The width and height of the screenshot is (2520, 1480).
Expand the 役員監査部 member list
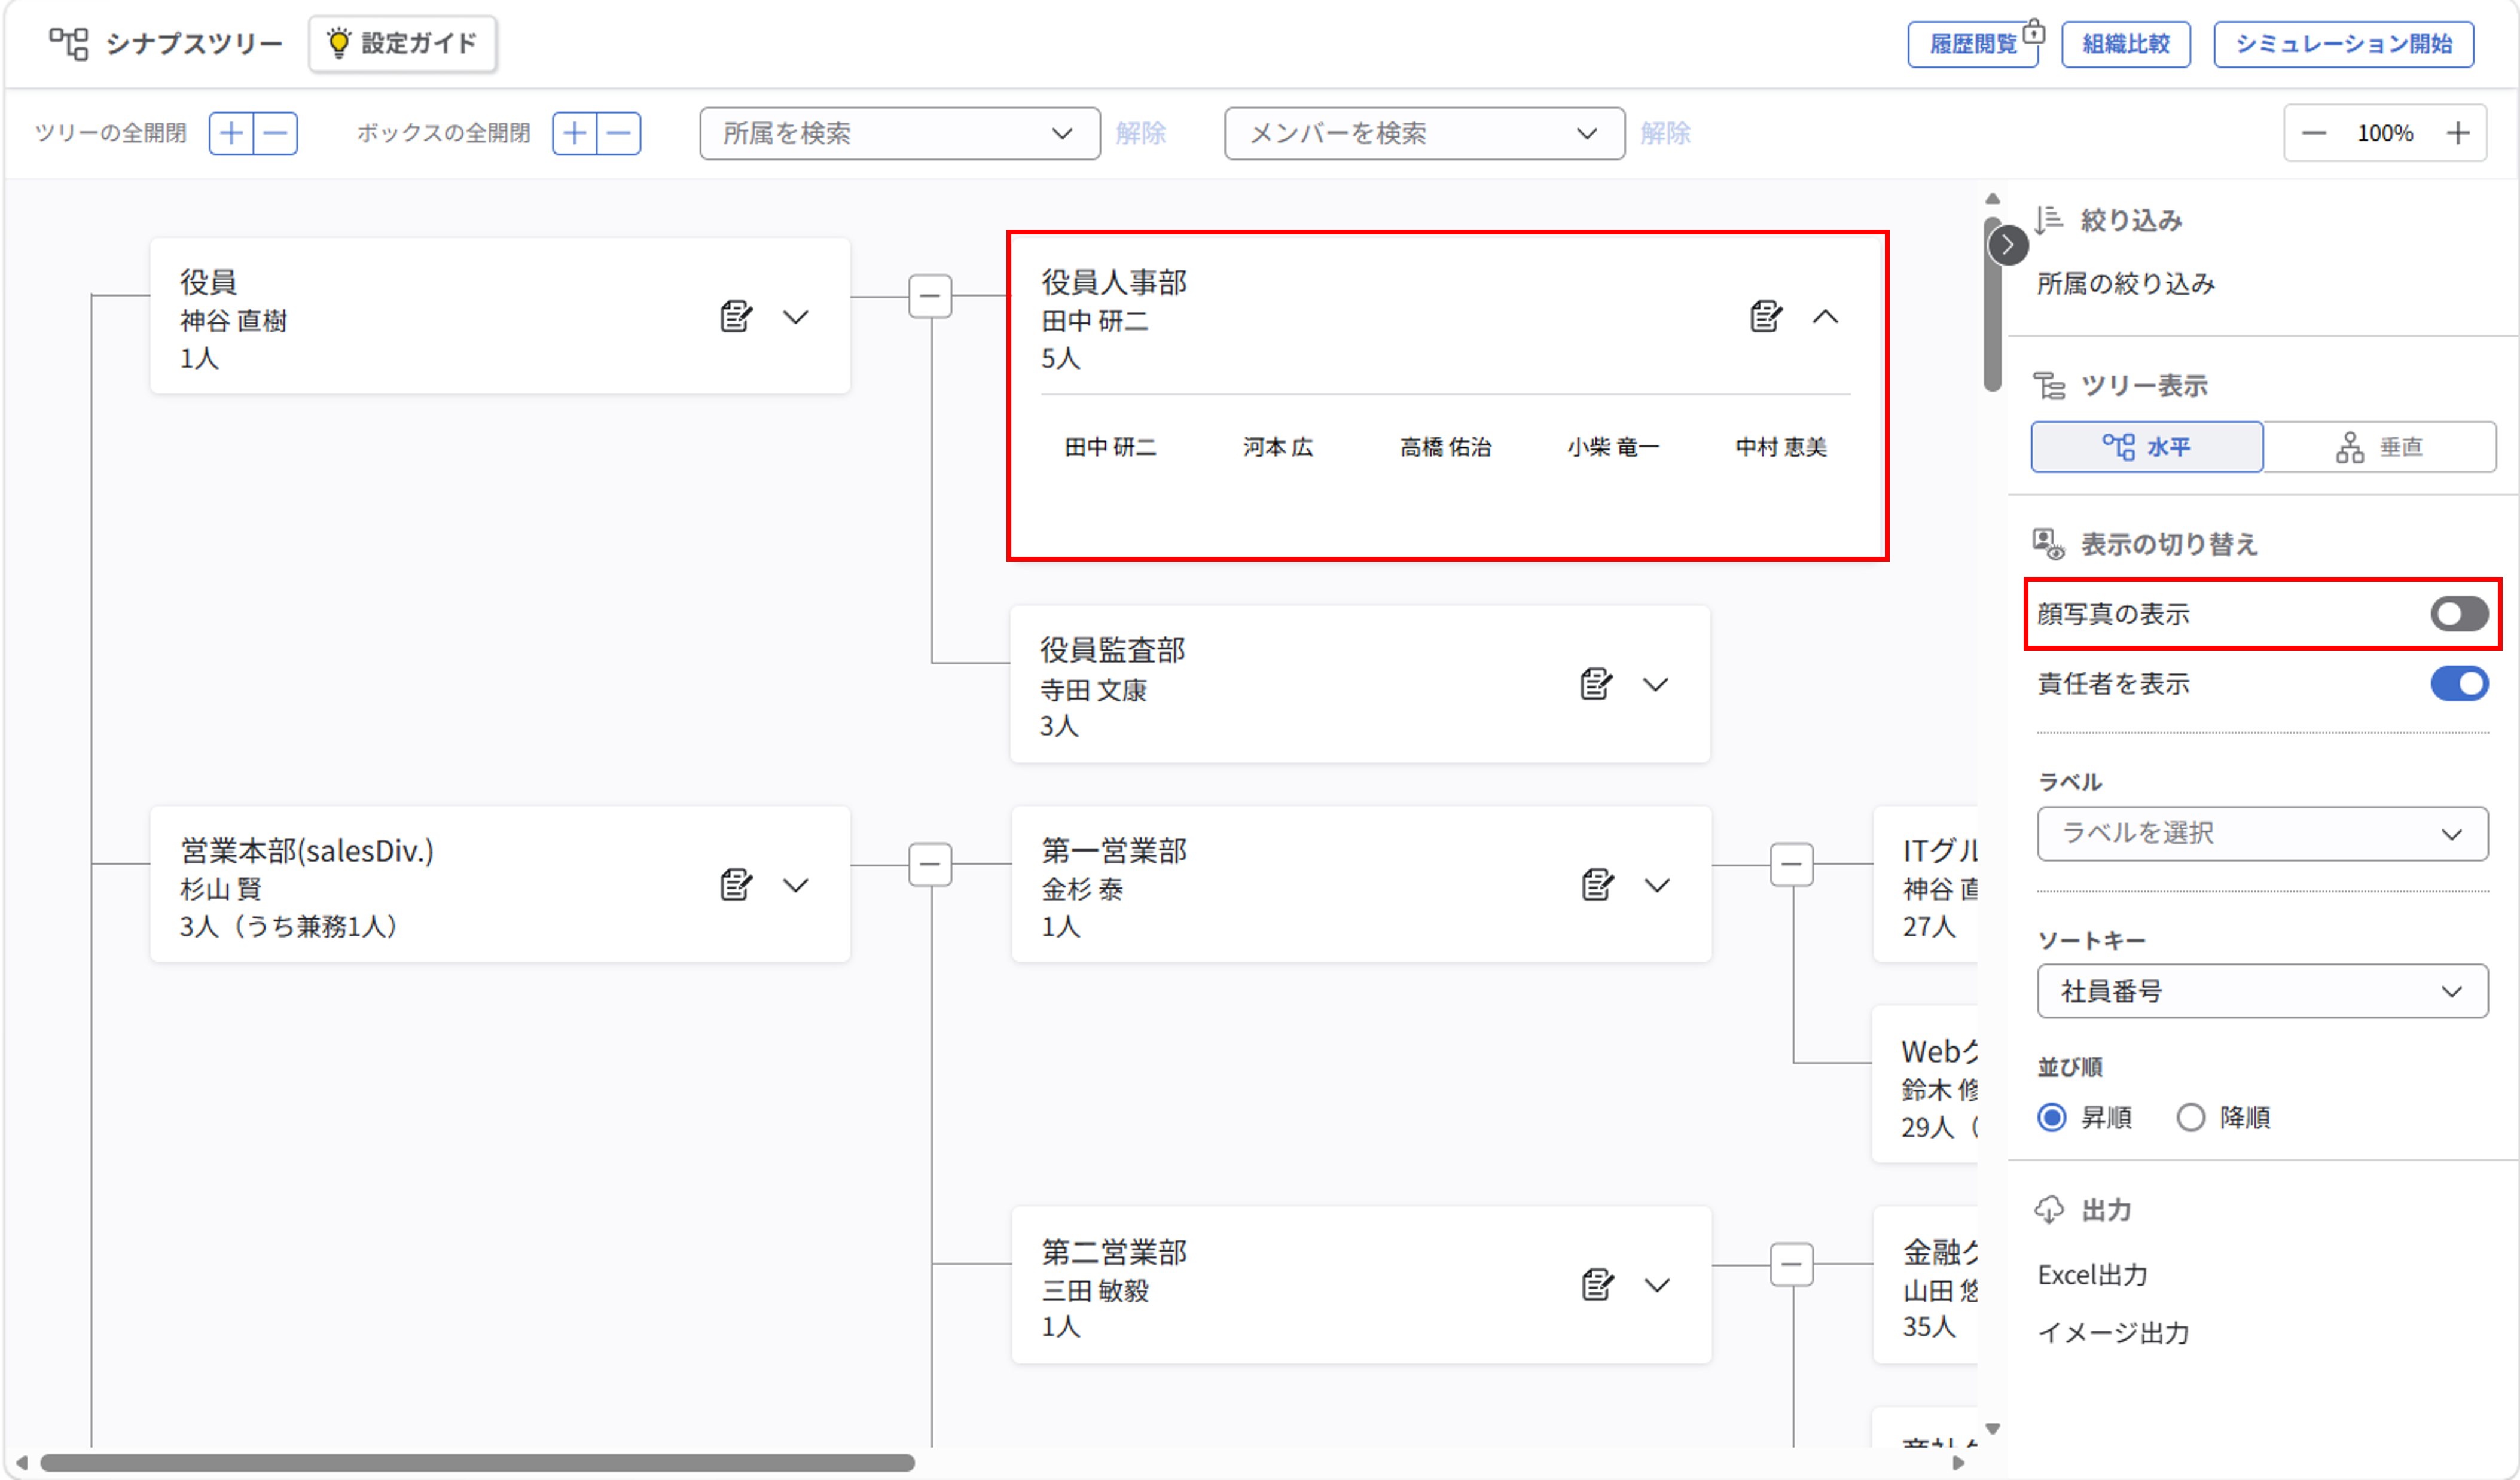[1656, 685]
